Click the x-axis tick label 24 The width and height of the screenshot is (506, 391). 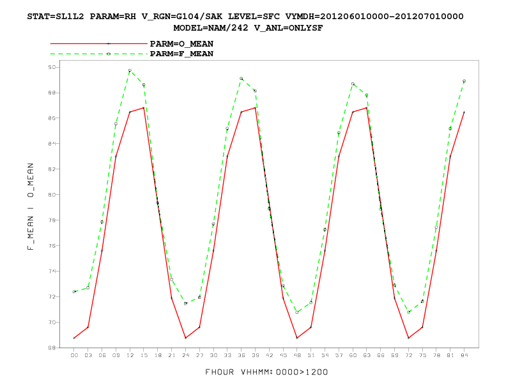click(x=185, y=355)
